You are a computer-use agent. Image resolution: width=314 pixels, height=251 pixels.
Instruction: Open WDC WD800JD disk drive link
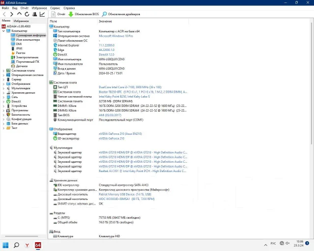127,199
